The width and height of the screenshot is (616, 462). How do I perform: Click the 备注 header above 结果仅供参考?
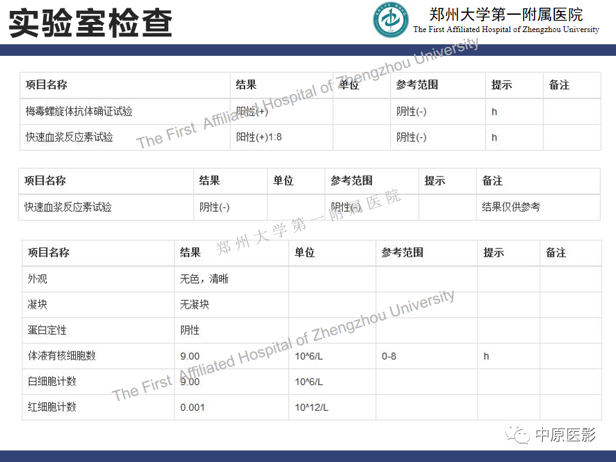point(492,180)
